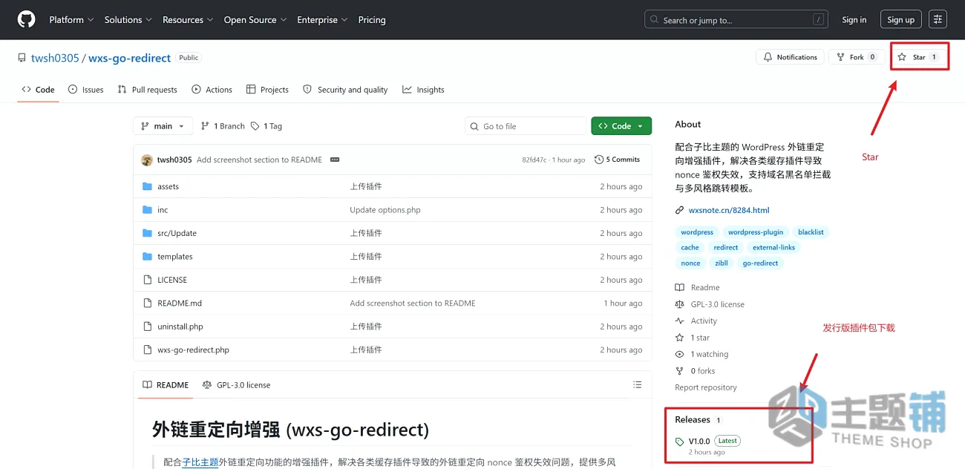
Task: Open the Insights tab
Action: [423, 90]
